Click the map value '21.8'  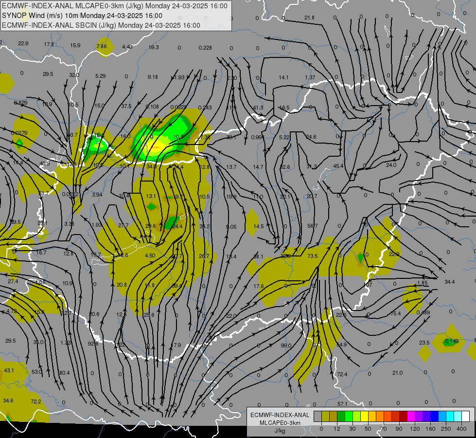[x=309, y=18]
